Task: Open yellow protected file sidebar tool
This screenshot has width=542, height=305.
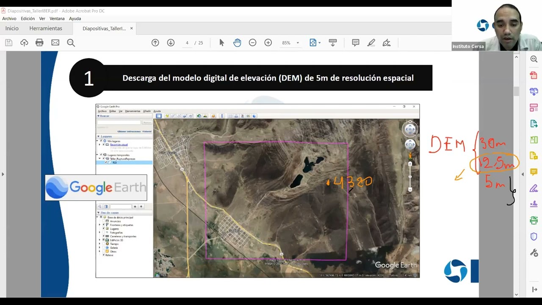Action: point(534,156)
